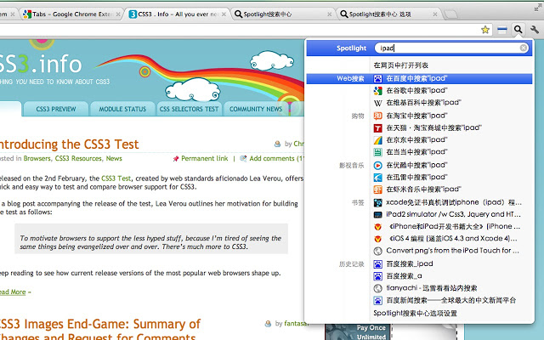The width and height of the screenshot is (544, 340).
Task: Follow the CSS3 Resources category link
Action: click(x=78, y=159)
